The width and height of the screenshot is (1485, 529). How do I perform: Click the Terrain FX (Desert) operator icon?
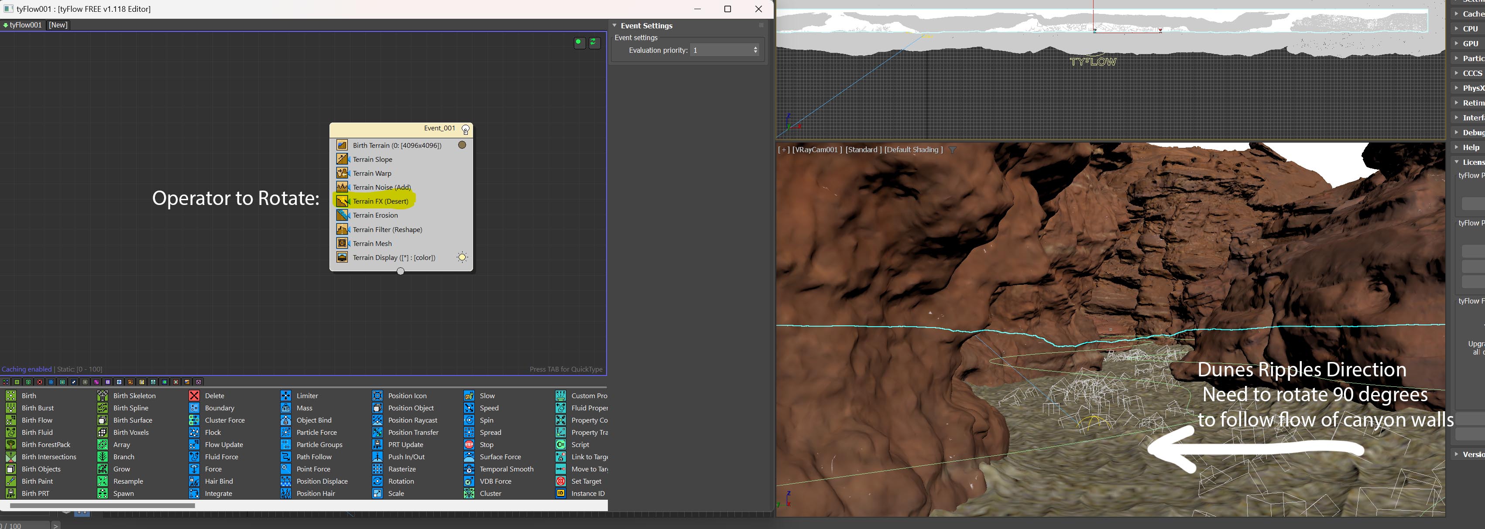point(343,201)
